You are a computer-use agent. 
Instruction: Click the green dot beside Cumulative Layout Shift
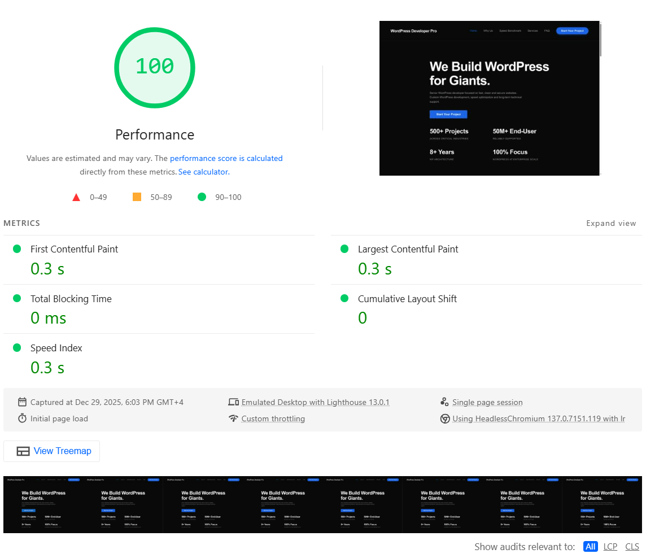[x=344, y=298]
